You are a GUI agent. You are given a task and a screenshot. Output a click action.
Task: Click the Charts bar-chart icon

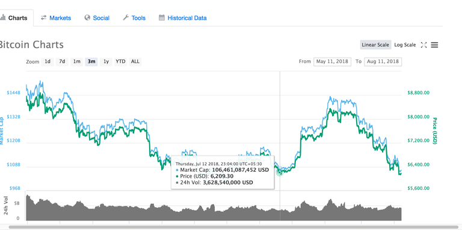pos(2,17)
